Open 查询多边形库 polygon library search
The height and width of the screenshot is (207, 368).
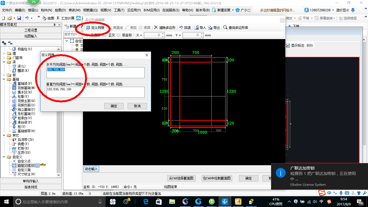point(236,27)
